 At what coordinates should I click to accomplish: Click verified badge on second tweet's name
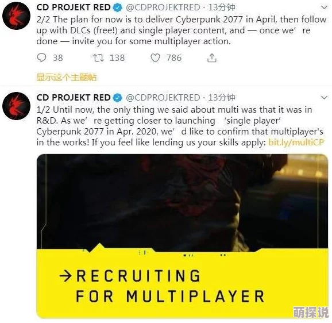click(118, 98)
